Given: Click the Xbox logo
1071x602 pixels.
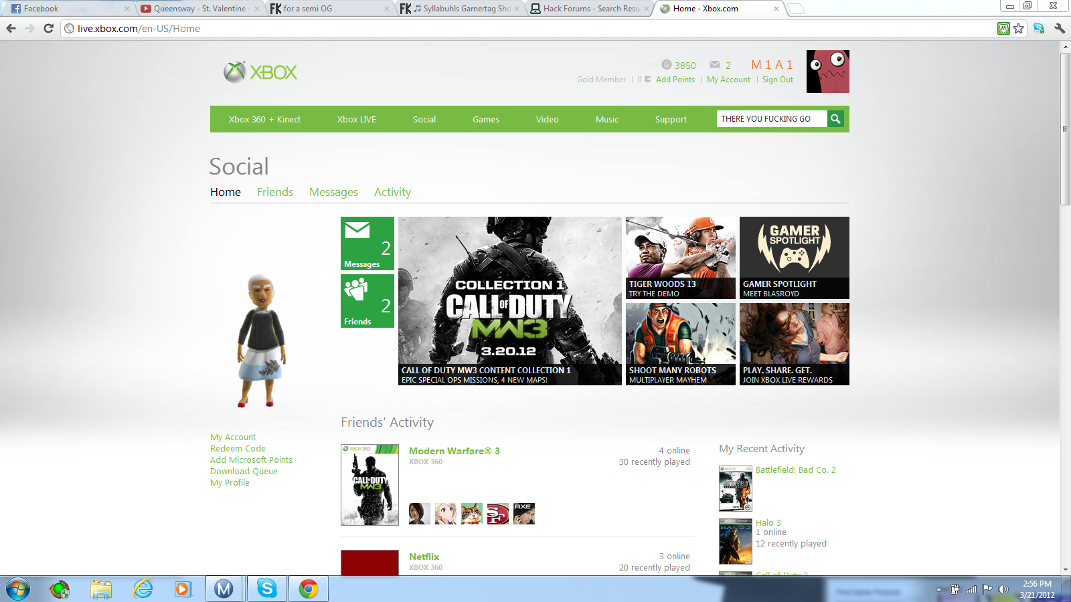Looking at the screenshot, I should tap(260, 72).
